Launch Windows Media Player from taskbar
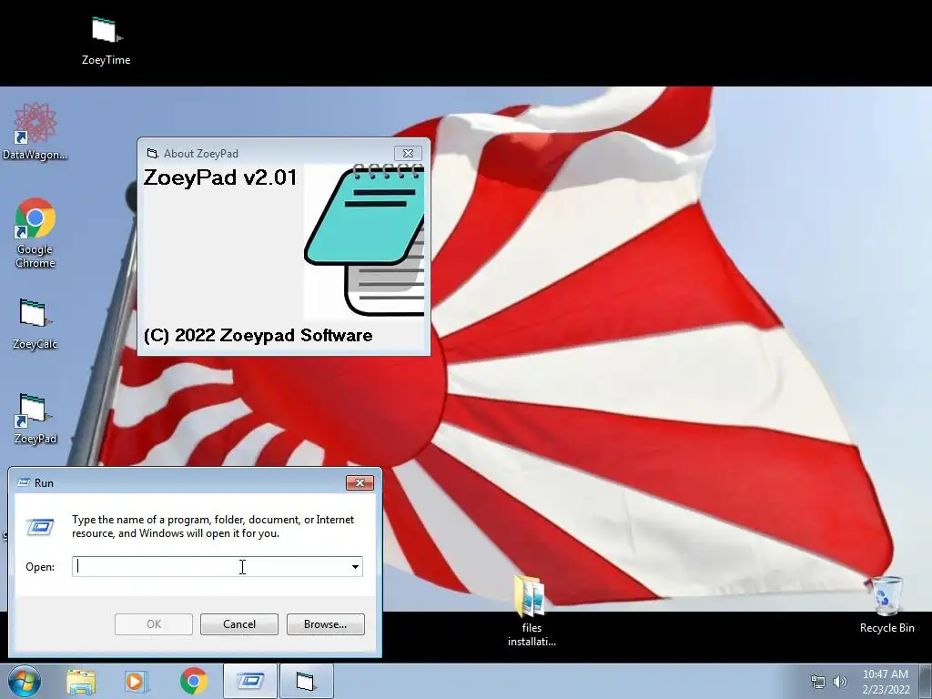The width and height of the screenshot is (932, 699). (x=136, y=681)
